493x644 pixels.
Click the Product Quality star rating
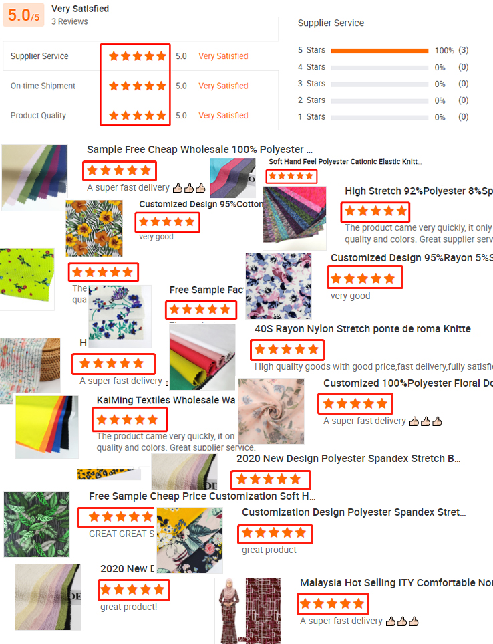pyautogui.click(x=138, y=116)
